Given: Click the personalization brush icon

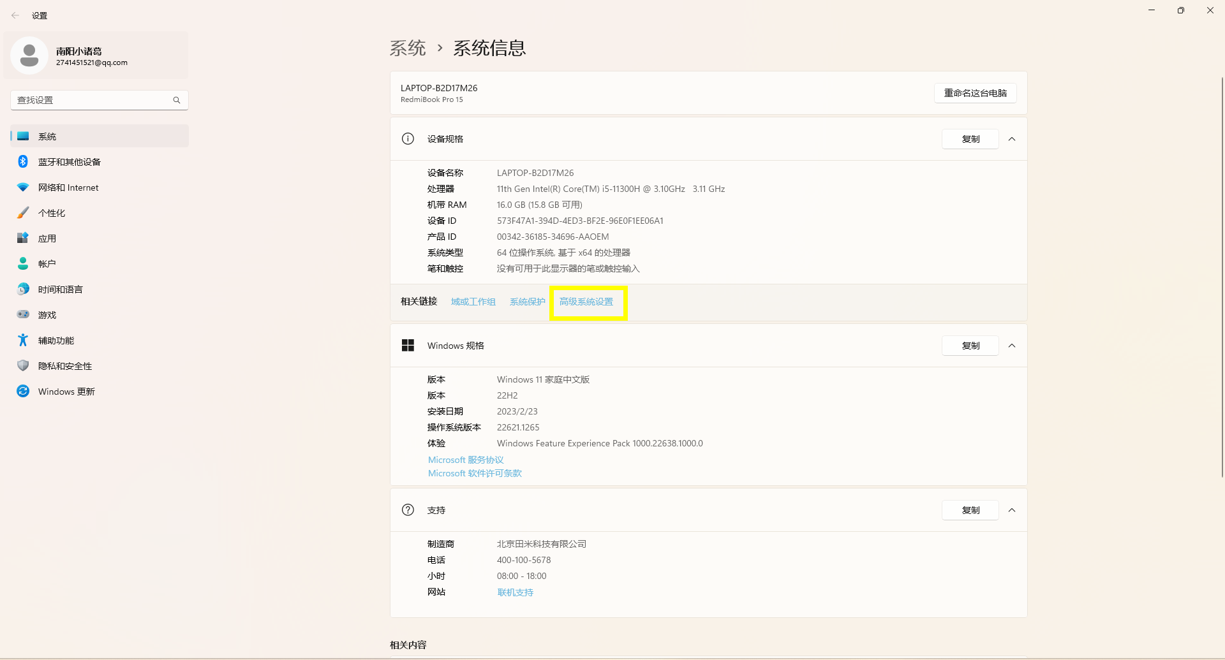Looking at the screenshot, I should pos(23,212).
